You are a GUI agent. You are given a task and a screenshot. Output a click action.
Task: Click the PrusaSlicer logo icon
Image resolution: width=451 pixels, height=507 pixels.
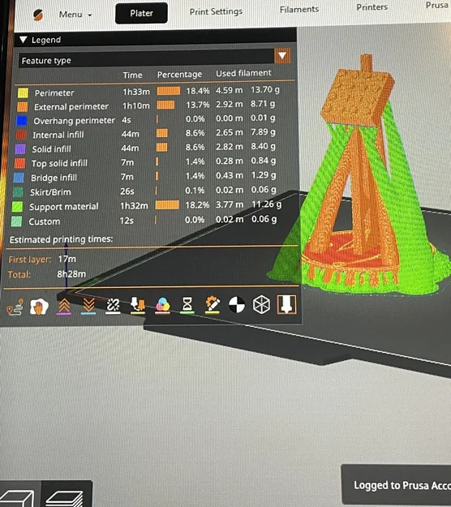tap(38, 15)
